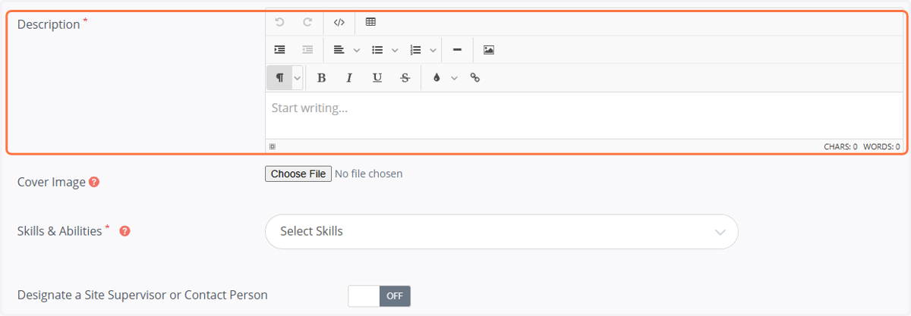Expand paragraph format dropdown arrow
This screenshot has width=911, height=316.
coord(298,77)
